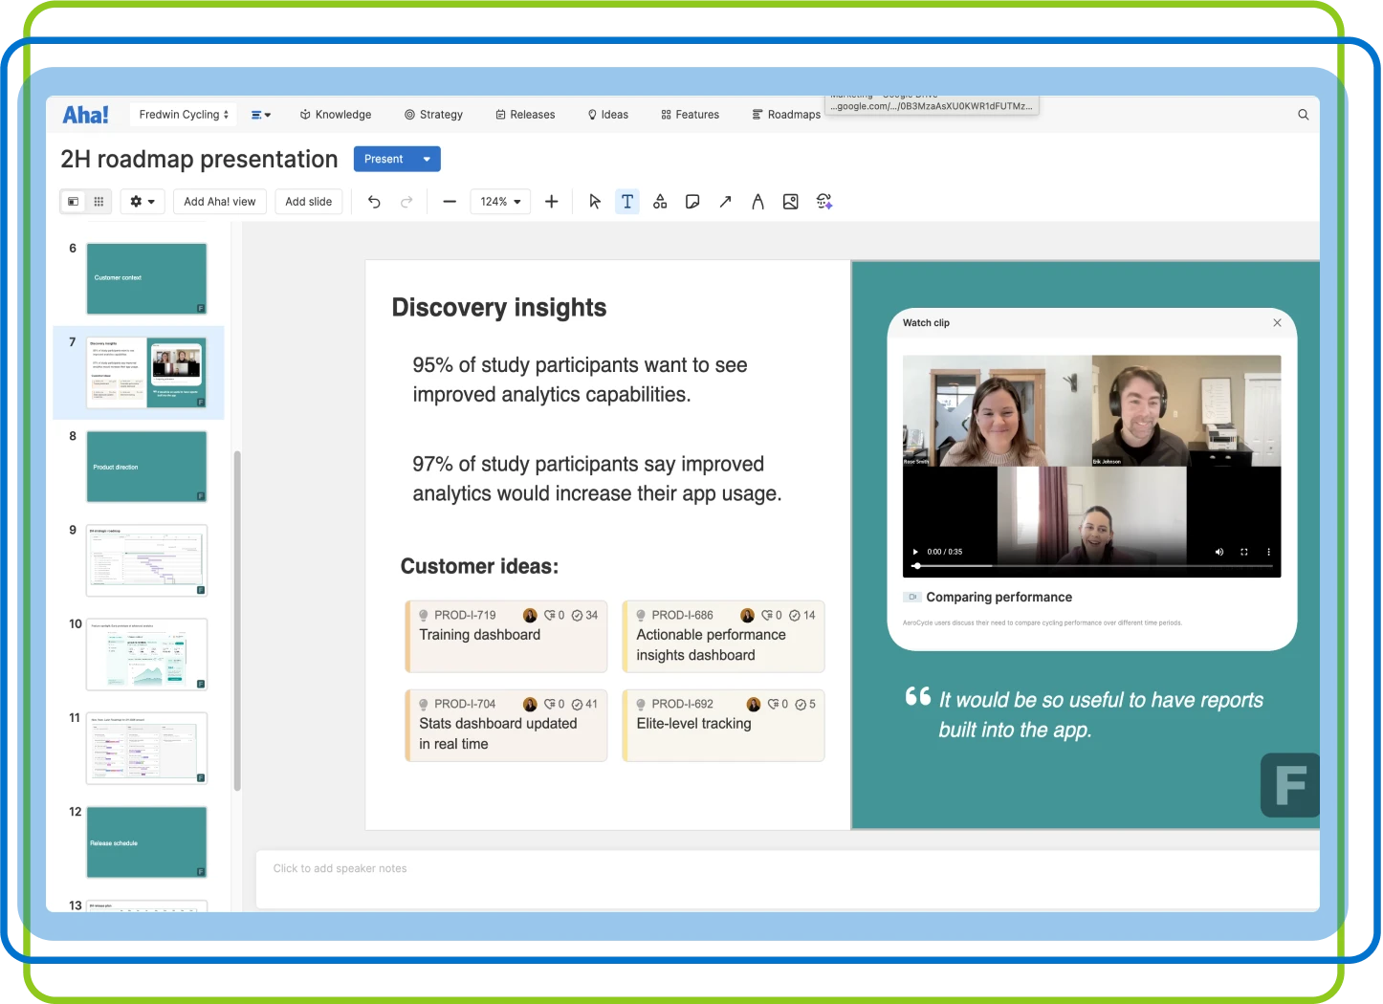Open the Ideas menu
The width and height of the screenshot is (1383, 1004).
click(x=608, y=115)
